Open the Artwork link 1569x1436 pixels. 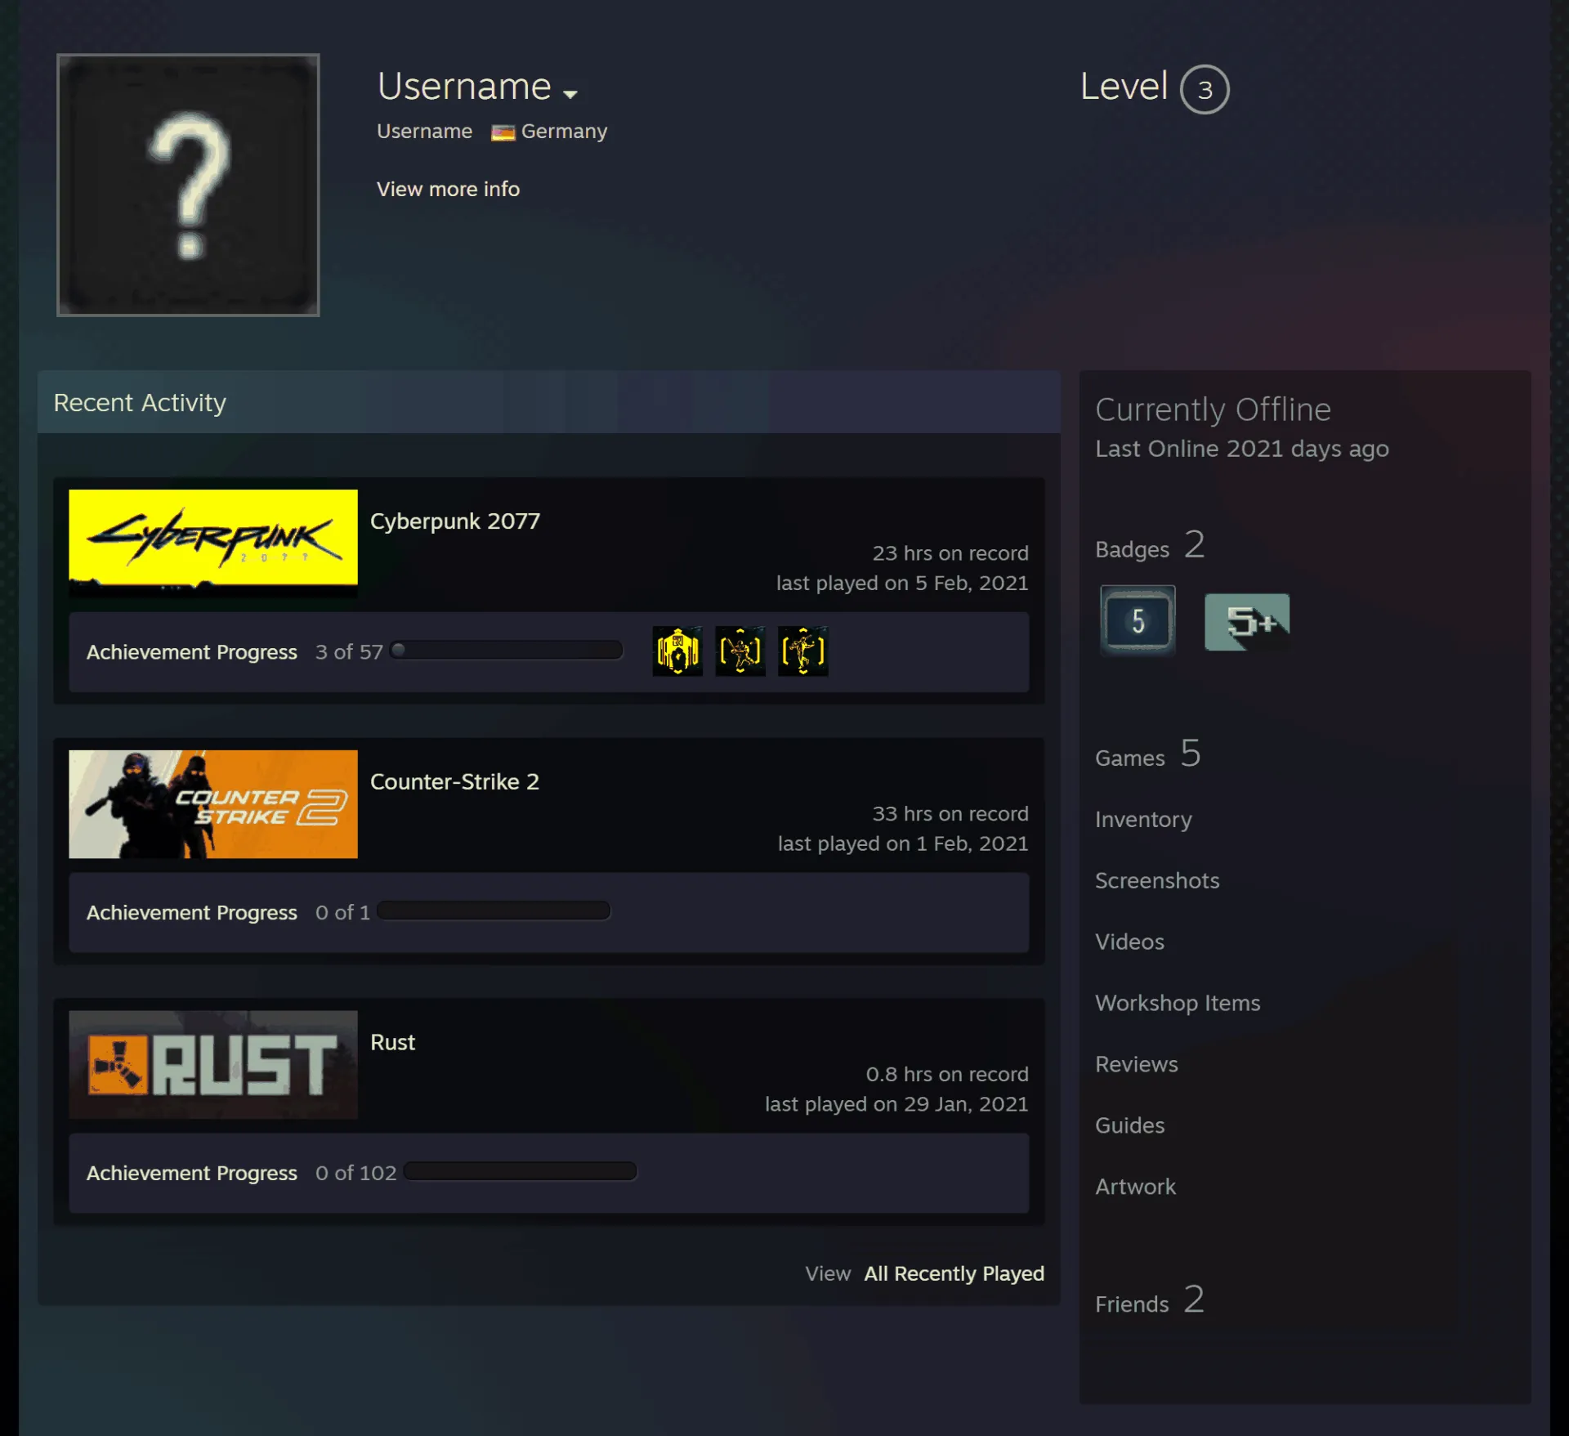pyautogui.click(x=1135, y=1187)
